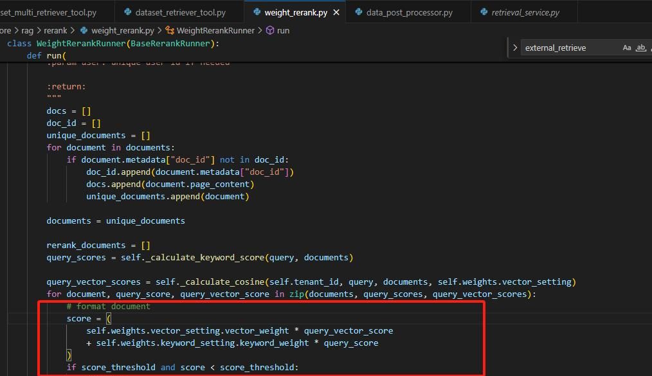The width and height of the screenshot is (652, 376).
Task: Click the Python icon on dataset_retriever_tool.py tab
Action: pyautogui.click(x=128, y=12)
